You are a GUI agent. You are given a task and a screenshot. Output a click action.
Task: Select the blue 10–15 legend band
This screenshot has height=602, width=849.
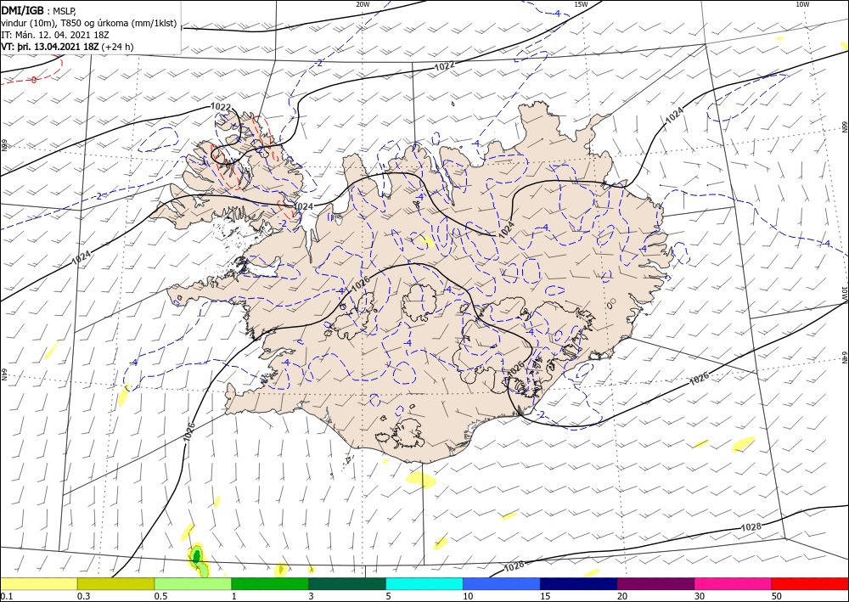[502, 583]
